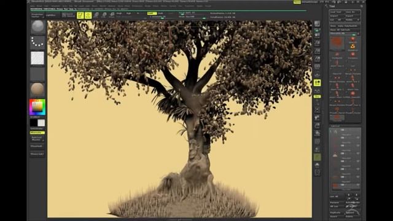The height and width of the screenshot is (221, 393).
Task: Open the white alpha thumbnail selector
Action: coord(37,58)
